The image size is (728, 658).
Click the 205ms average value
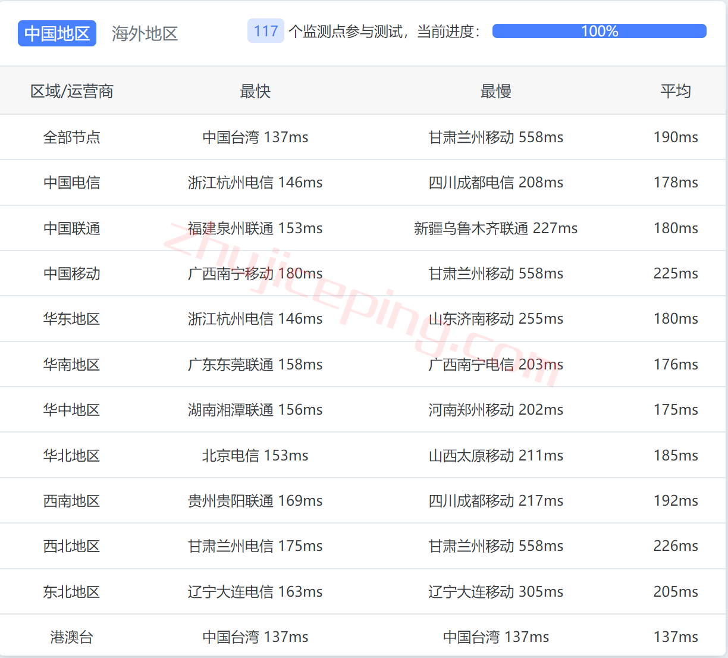tap(676, 592)
